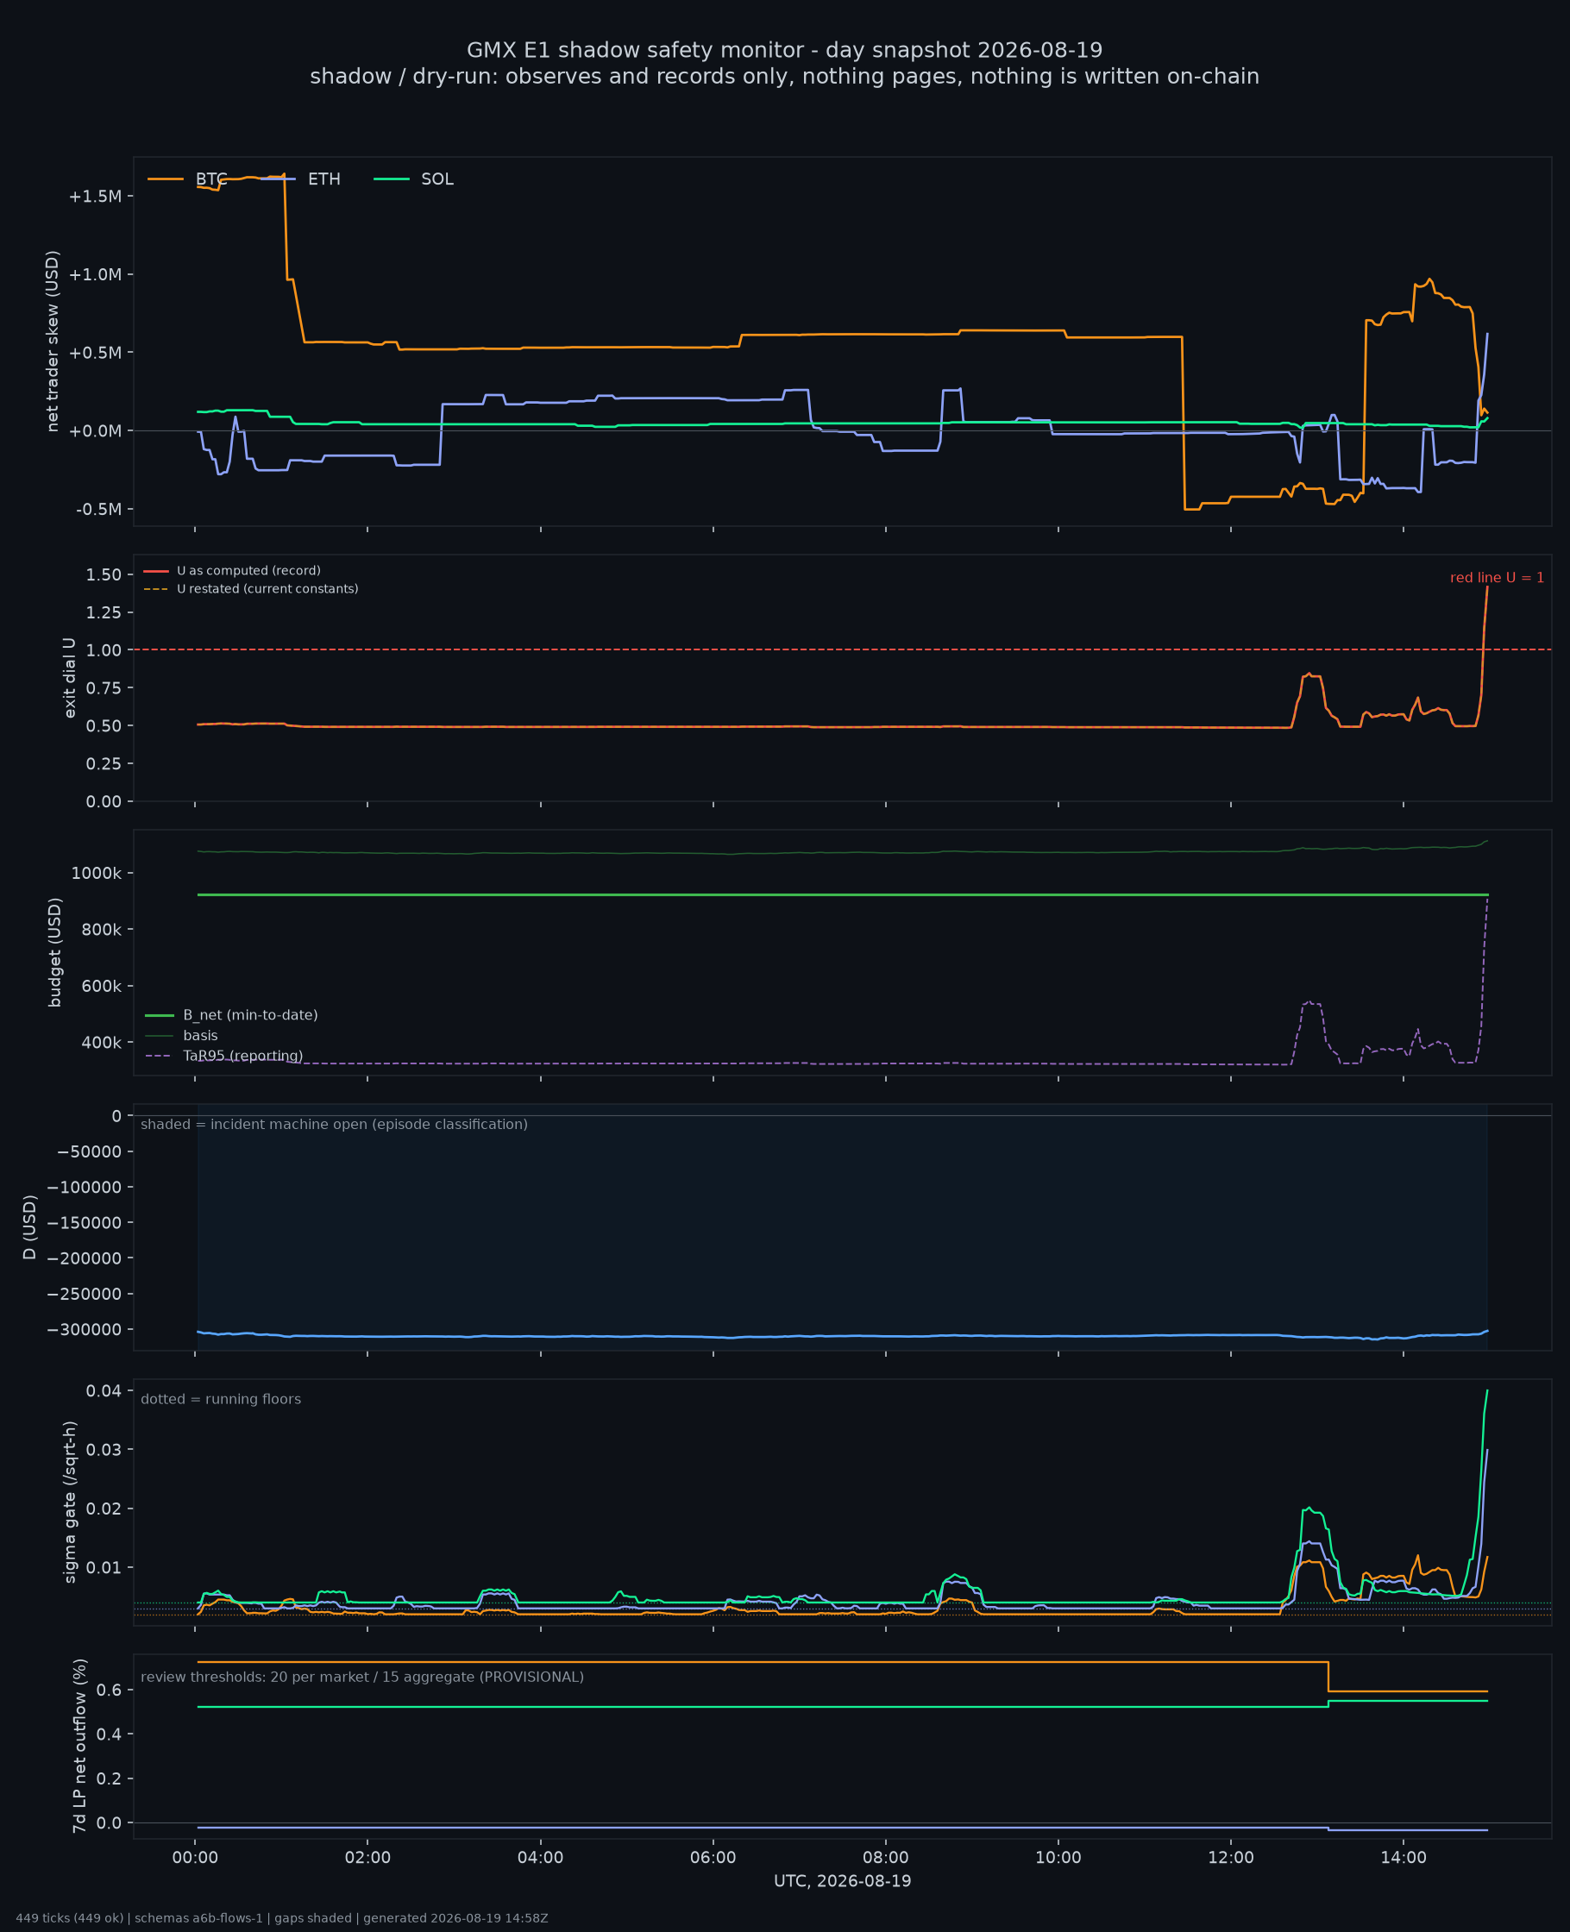Select the '1000k' budget tick label
Viewport: 1570px width, 1932px height.
pos(96,874)
